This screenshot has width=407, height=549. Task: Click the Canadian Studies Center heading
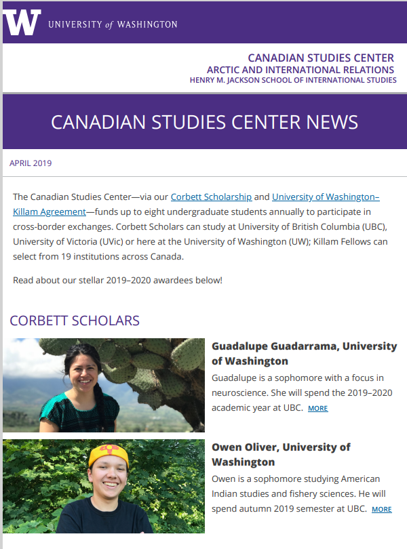(321, 58)
